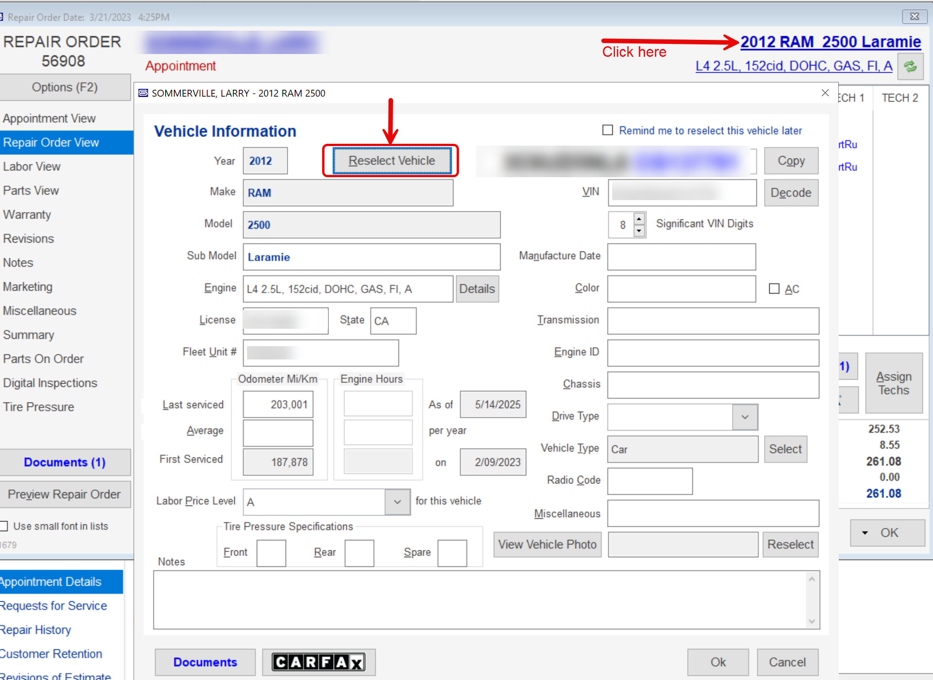Click the Copy button
Screen dimensions: 933x680
(791, 161)
